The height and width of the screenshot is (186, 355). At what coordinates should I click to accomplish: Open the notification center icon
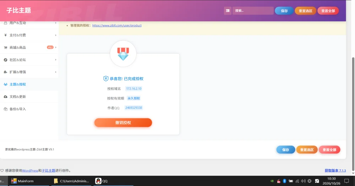click(346, 181)
